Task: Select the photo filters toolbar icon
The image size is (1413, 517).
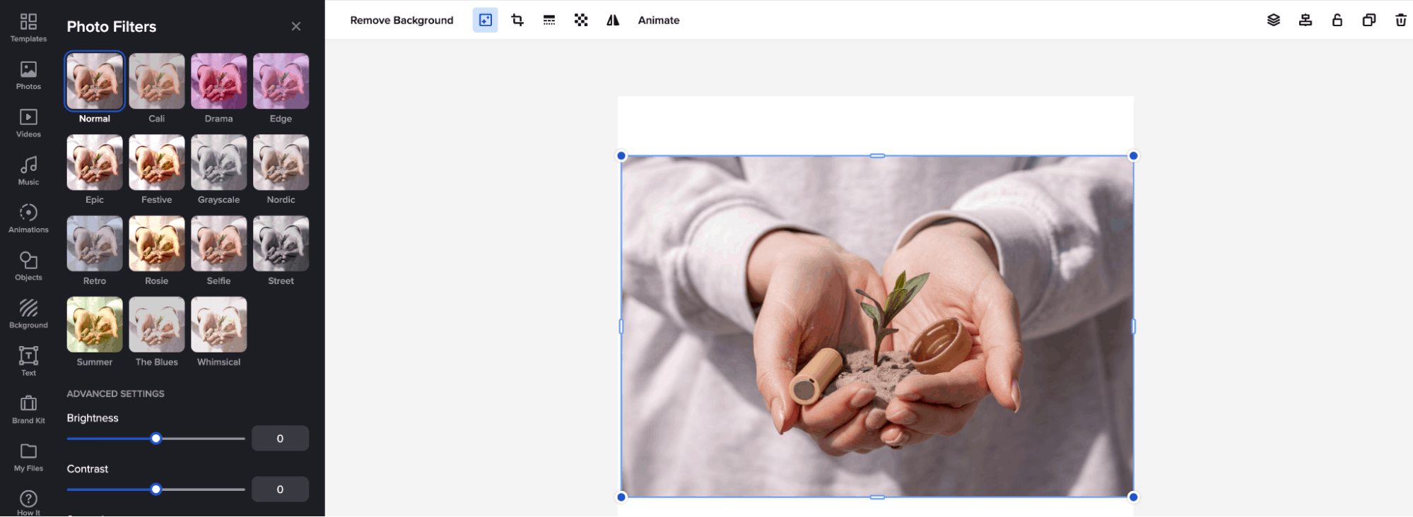Action: [x=485, y=20]
